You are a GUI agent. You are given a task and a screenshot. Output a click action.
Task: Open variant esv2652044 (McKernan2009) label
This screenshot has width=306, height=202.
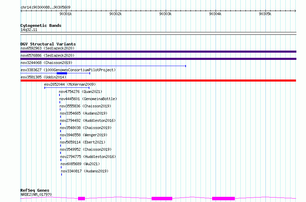tap(70, 84)
